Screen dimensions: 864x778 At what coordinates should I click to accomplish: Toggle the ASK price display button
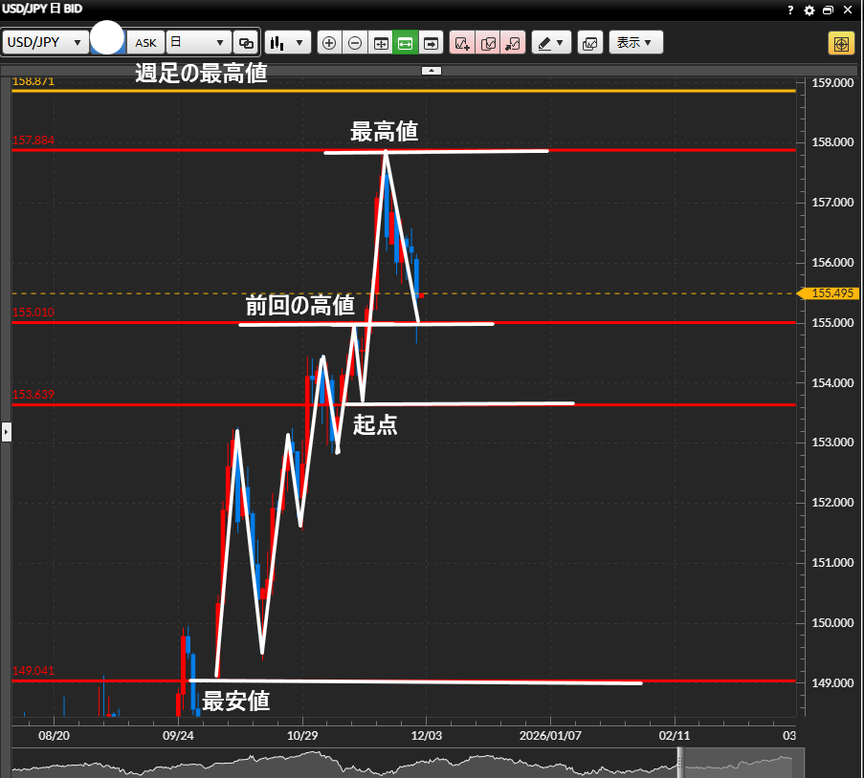coord(145,43)
